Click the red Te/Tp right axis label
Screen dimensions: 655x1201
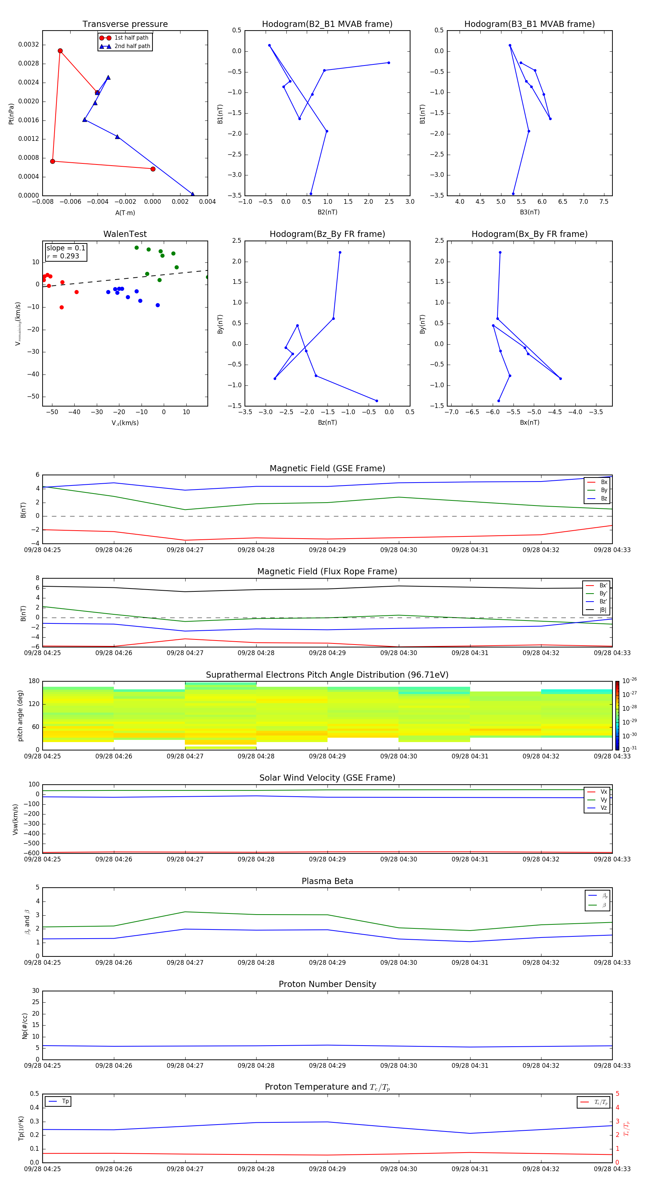click(x=626, y=1128)
